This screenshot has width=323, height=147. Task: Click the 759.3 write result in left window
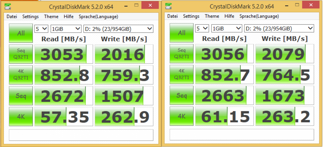(124, 75)
